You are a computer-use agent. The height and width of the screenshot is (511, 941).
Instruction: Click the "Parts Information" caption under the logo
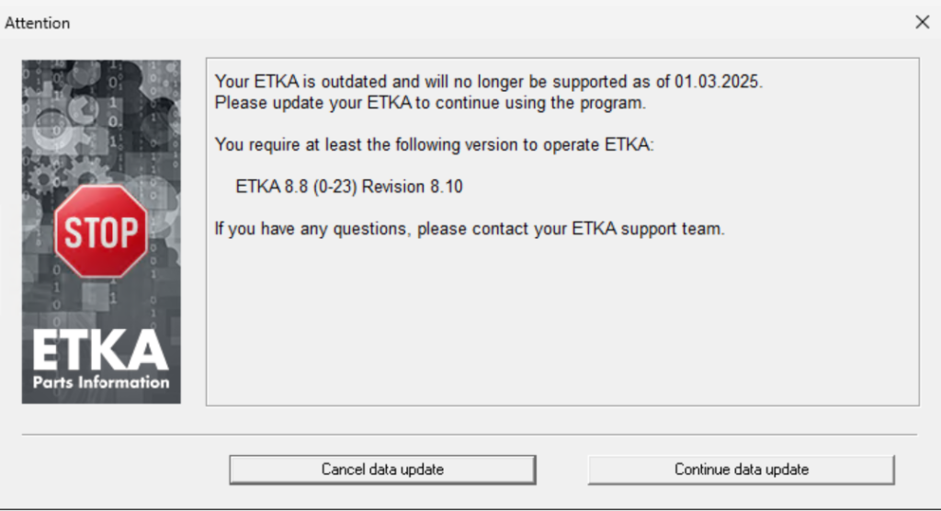(x=101, y=382)
